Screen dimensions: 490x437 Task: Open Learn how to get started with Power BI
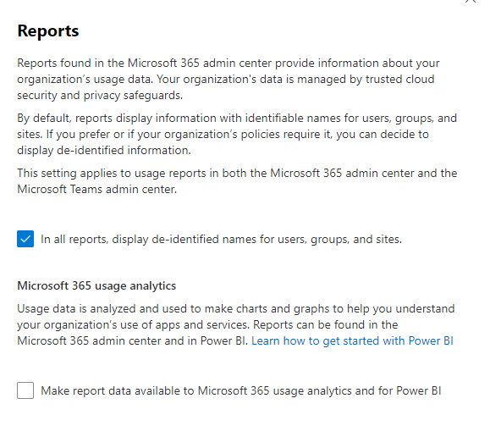tap(352, 340)
